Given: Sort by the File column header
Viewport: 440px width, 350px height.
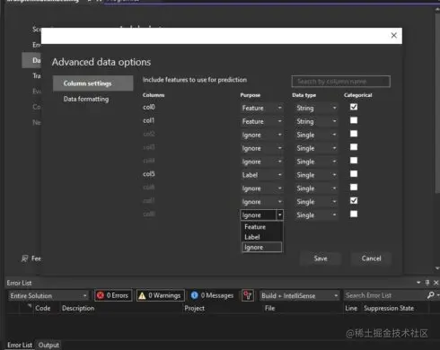Looking at the screenshot, I should (x=269, y=308).
